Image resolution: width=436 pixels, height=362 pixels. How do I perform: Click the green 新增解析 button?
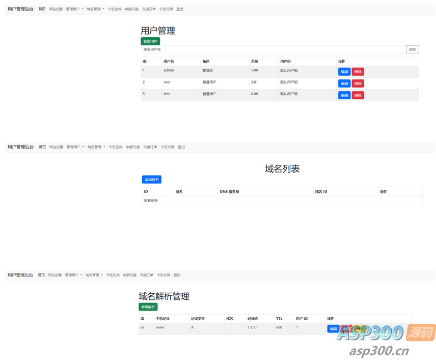pyautogui.click(x=148, y=307)
